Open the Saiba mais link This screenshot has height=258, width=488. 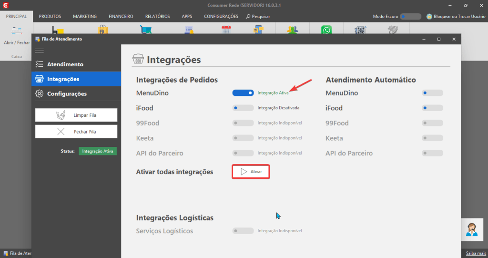tap(476, 253)
